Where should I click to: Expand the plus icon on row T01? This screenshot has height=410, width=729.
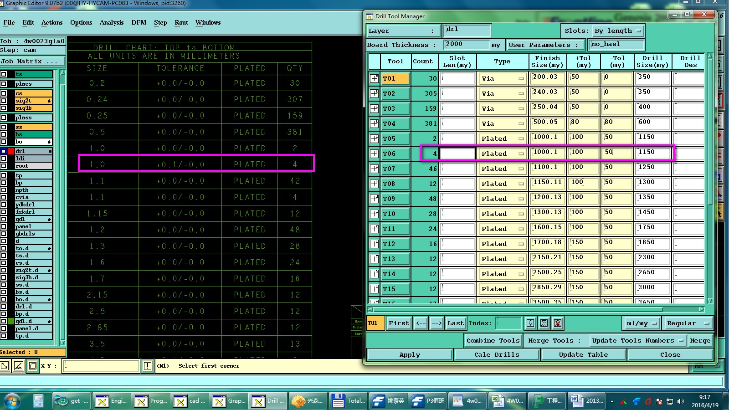coord(374,78)
